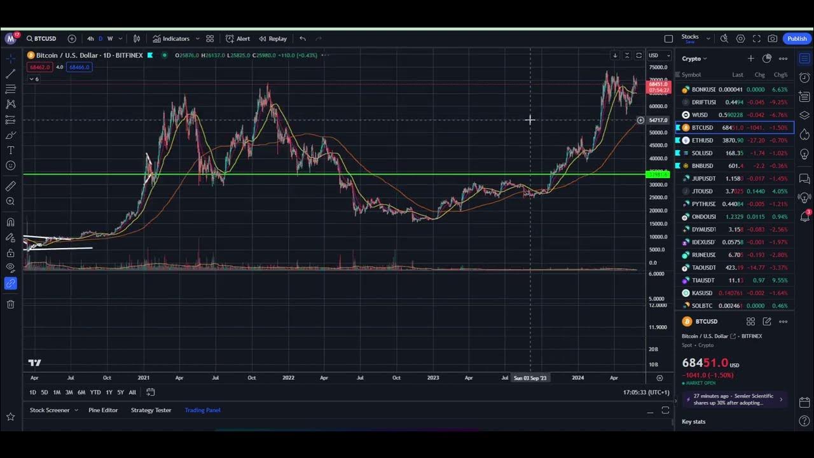Open the layout setup square icon
814x458 pixels.
[668, 39]
